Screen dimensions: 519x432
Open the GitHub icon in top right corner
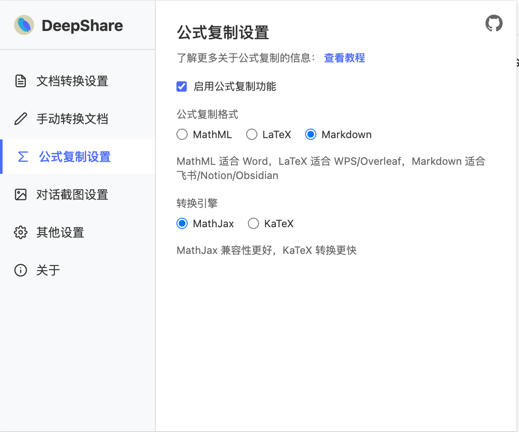pos(494,23)
